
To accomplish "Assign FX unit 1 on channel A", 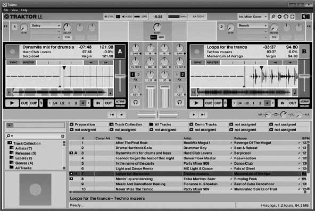I will (x=132, y=74).
